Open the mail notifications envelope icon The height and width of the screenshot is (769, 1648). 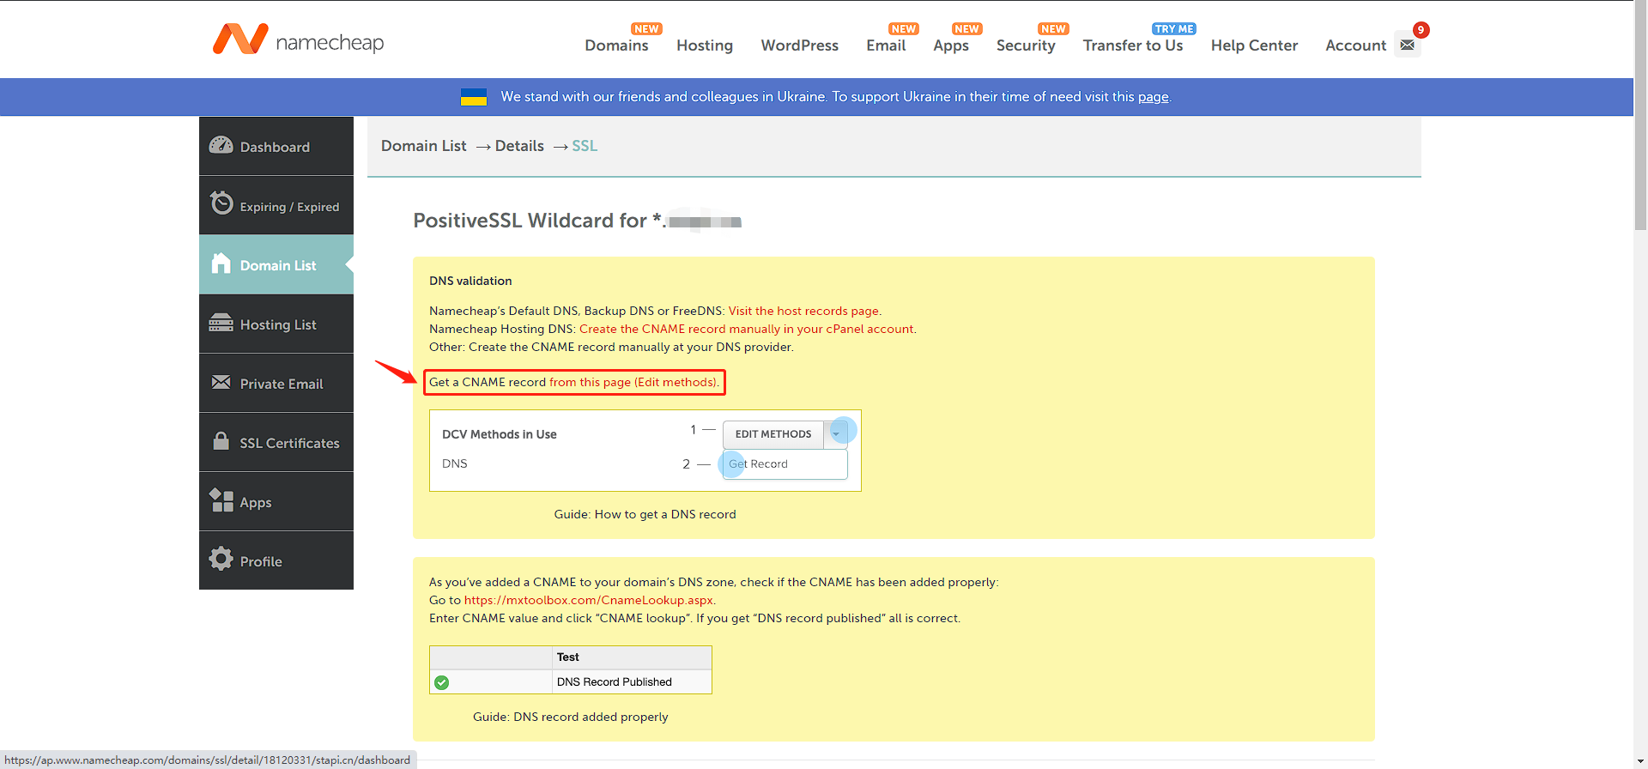(1407, 45)
